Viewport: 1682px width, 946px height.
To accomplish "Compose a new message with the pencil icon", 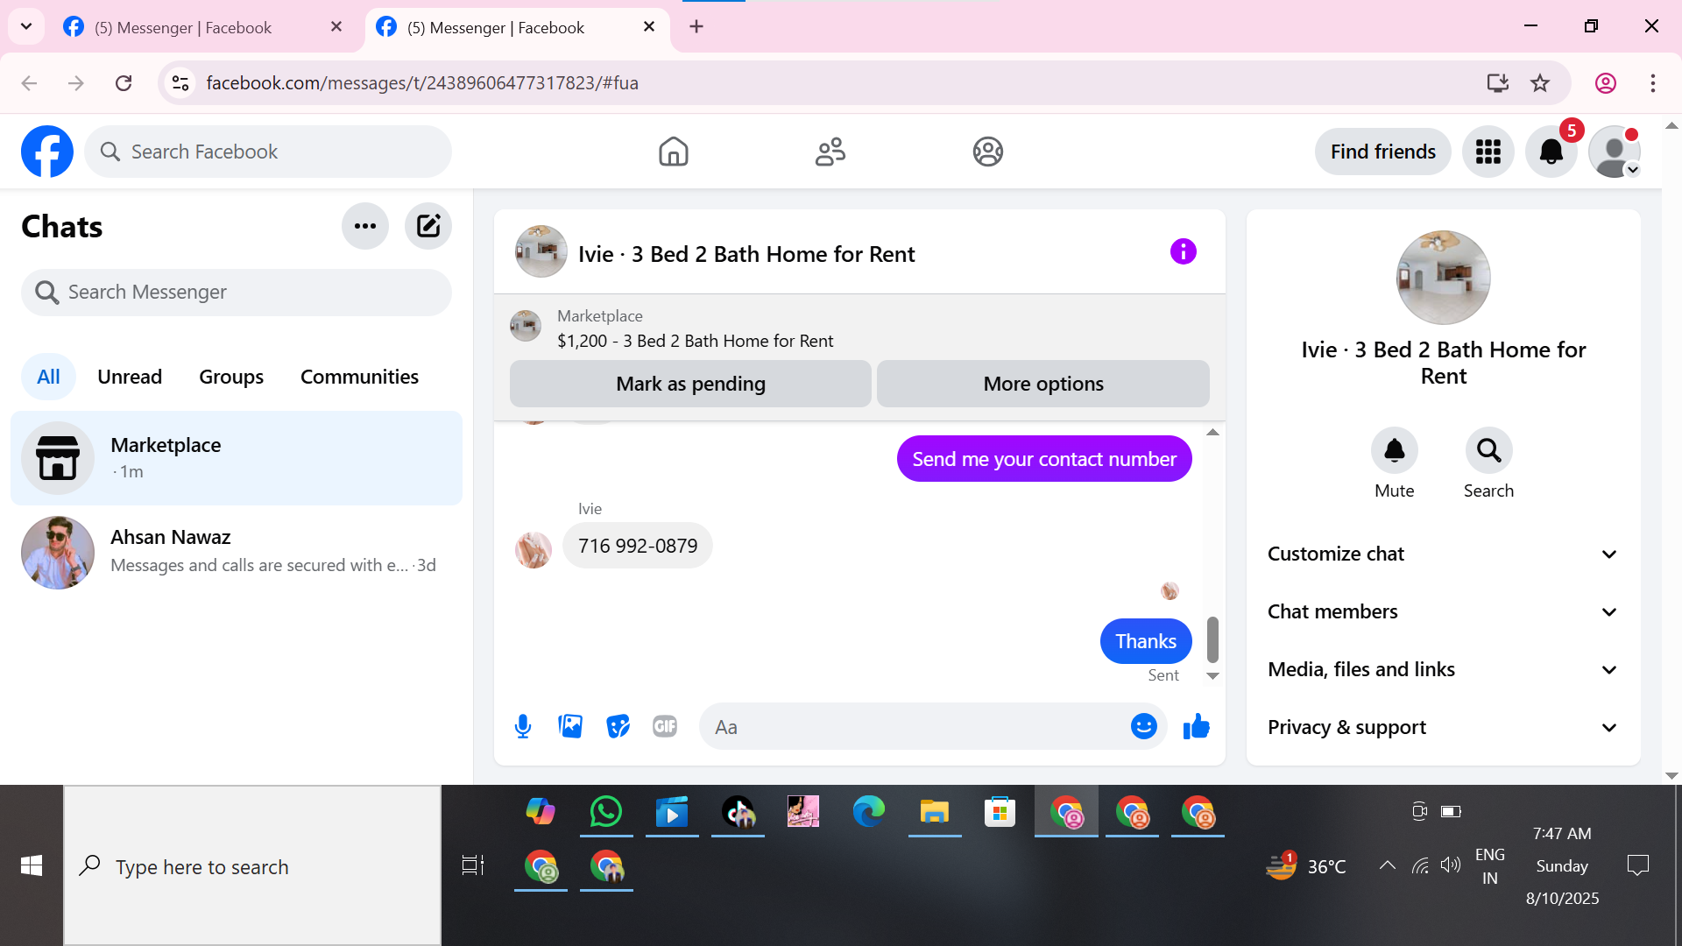I will (x=428, y=226).
